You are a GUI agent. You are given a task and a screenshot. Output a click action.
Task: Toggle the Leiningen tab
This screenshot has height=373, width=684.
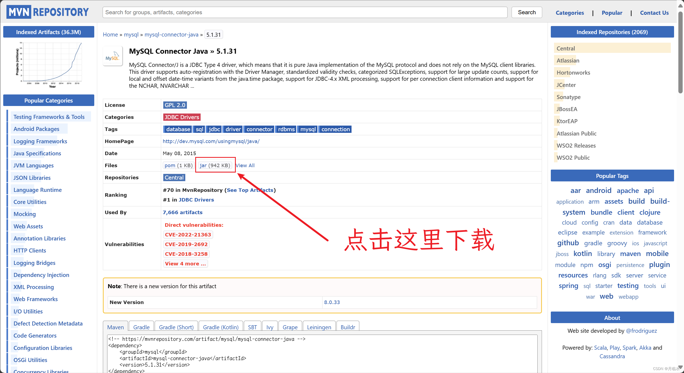(319, 327)
